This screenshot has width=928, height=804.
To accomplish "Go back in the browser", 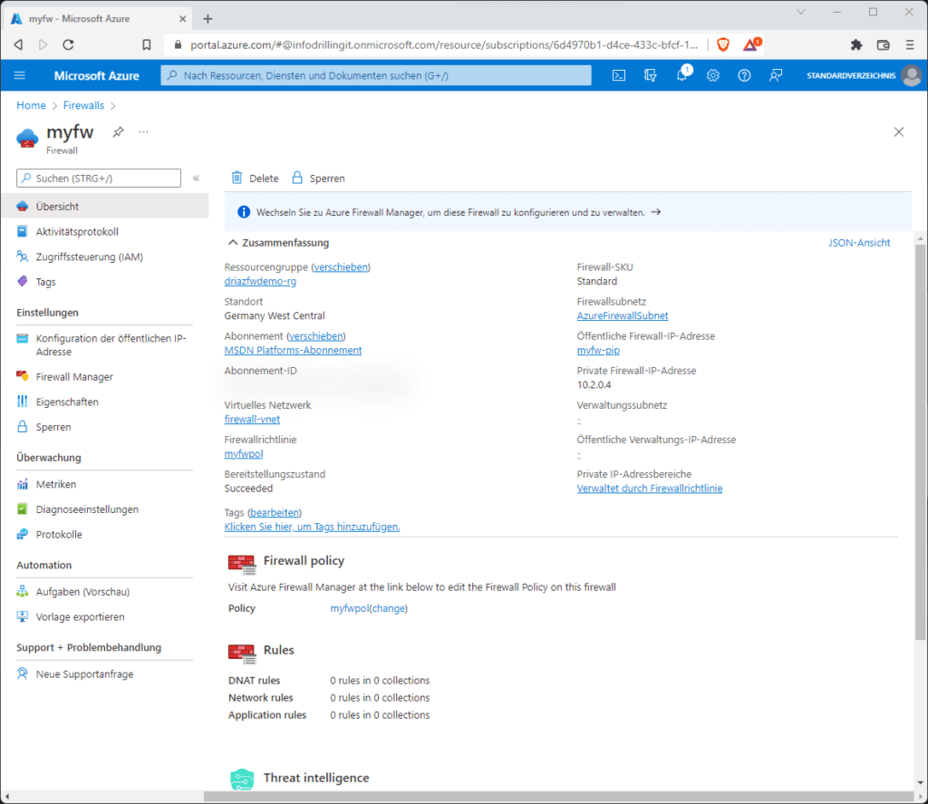I will pos(18,44).
